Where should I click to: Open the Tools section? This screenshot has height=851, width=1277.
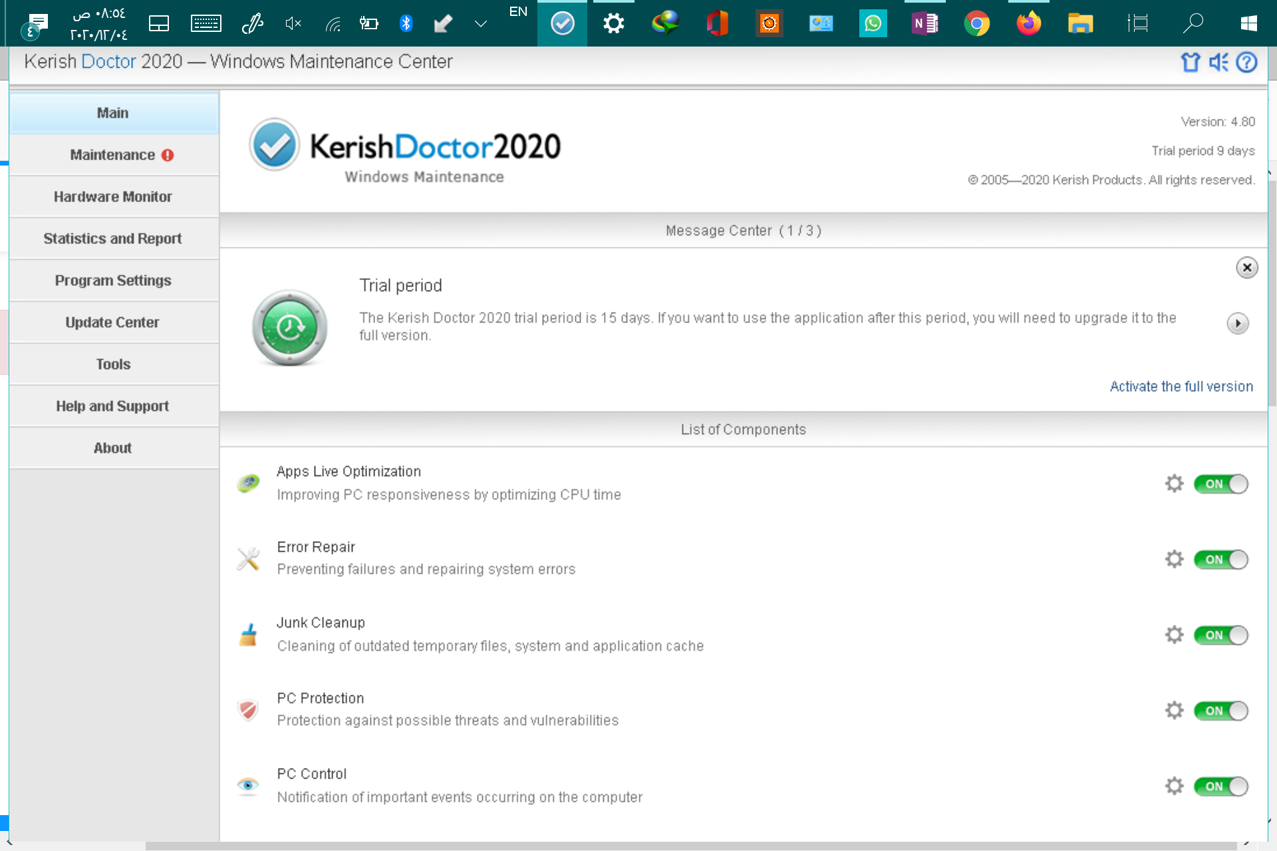click(x=114, y=364)
